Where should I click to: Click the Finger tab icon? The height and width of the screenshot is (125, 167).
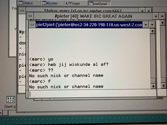[68, 3]
